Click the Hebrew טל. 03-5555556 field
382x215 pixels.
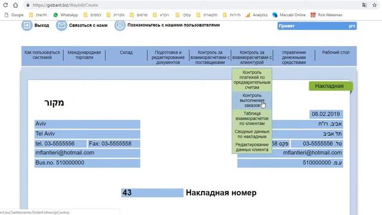[x=317, y=143]
